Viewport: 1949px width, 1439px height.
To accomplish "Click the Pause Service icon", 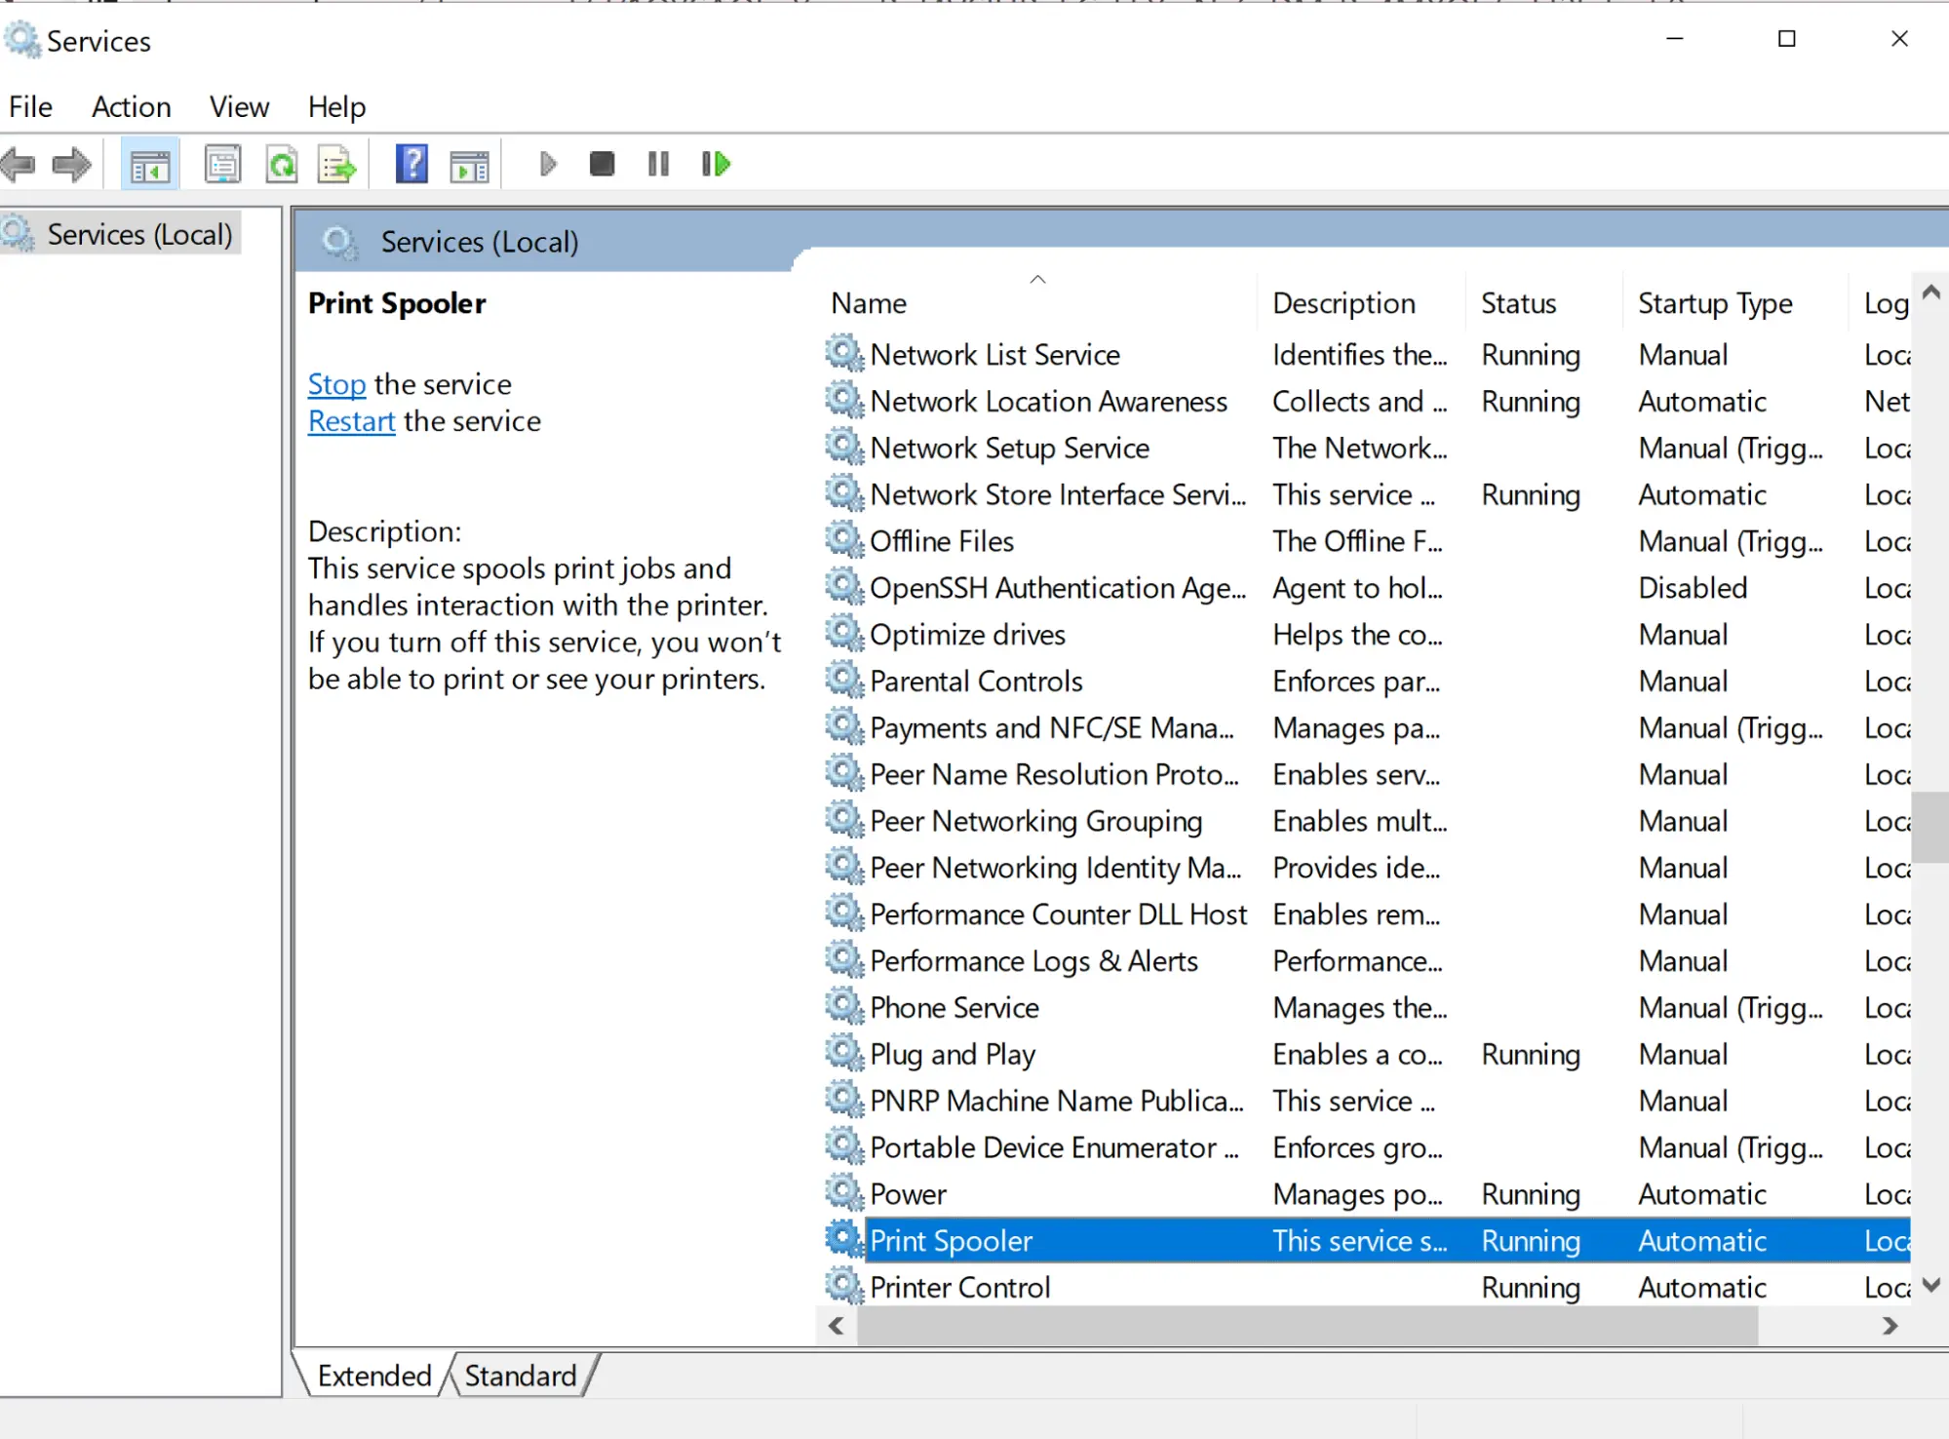I will 659,164.
